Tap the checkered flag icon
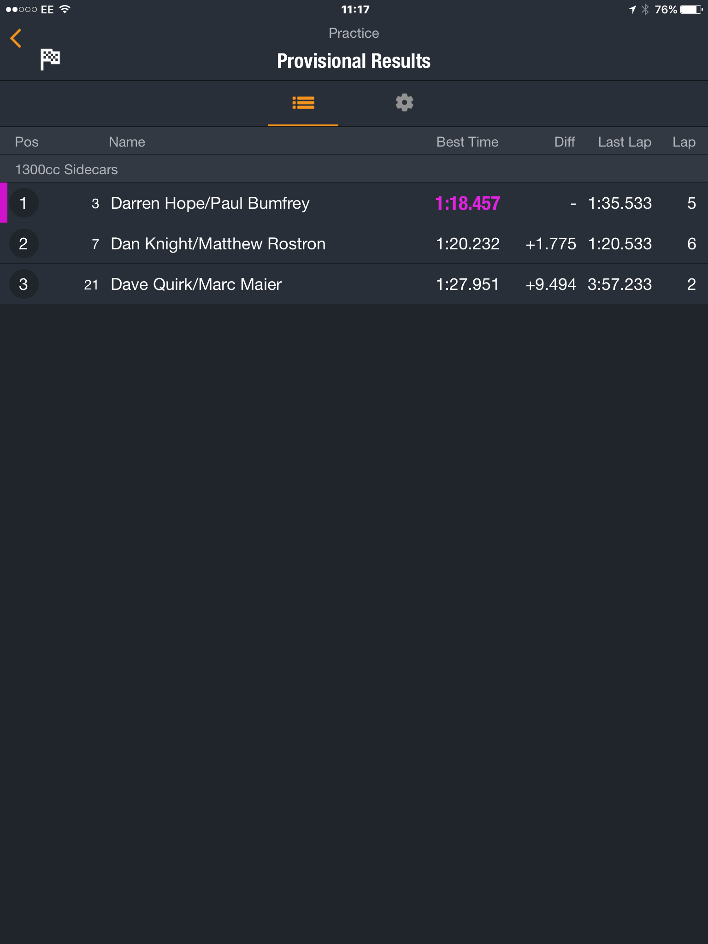The height and width of the screenshot is (944, 708). [x=50, y=59]
